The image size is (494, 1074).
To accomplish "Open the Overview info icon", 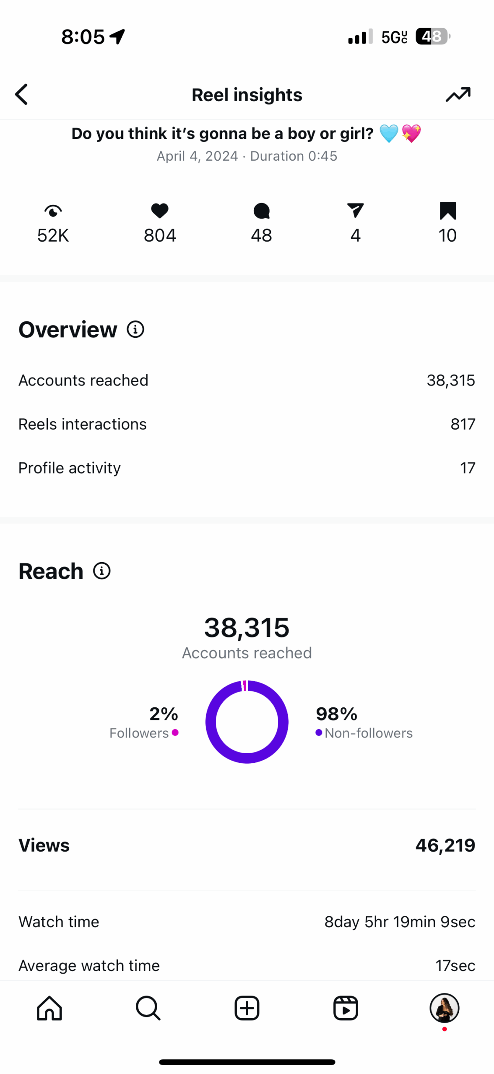I will click(135, 330).
